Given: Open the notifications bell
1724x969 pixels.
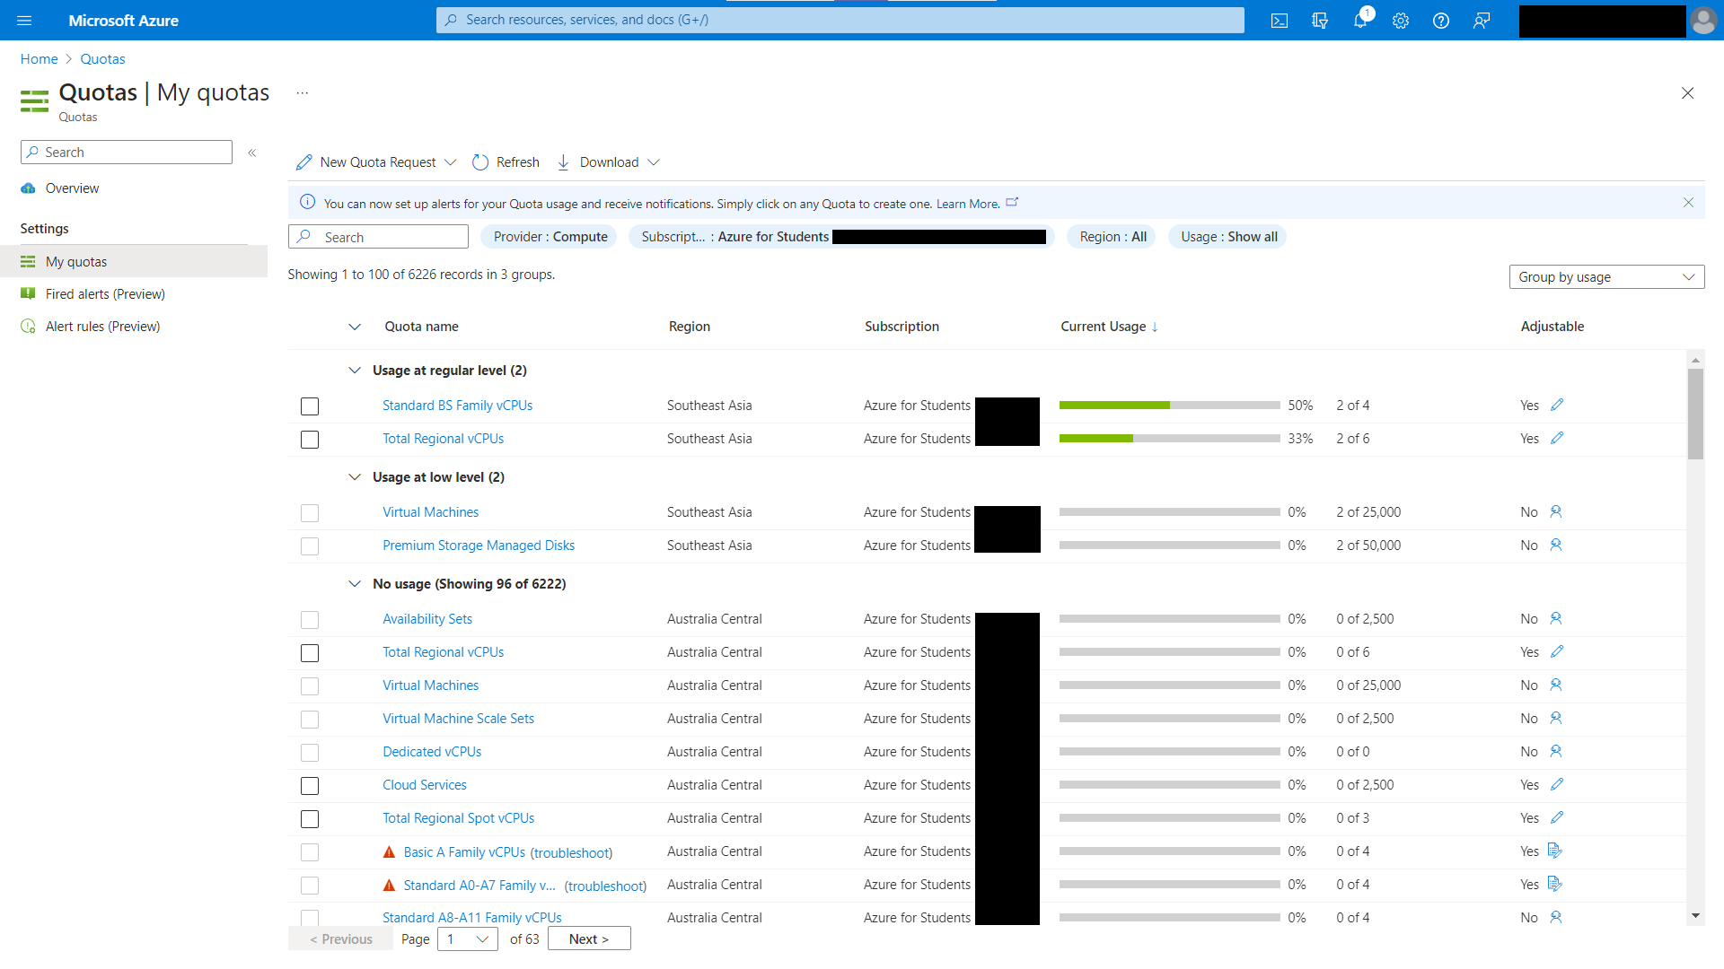Looking at the screenshot, I should click(1360, 20).
